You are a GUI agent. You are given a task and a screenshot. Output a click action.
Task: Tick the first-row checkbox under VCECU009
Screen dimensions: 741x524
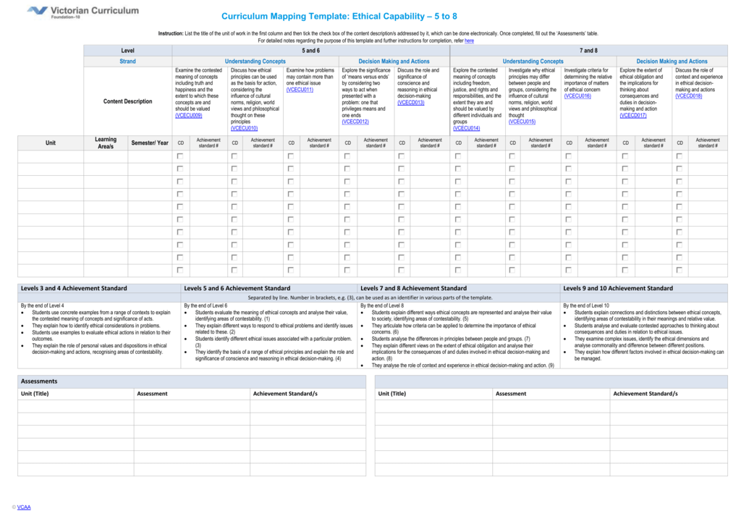179,156
